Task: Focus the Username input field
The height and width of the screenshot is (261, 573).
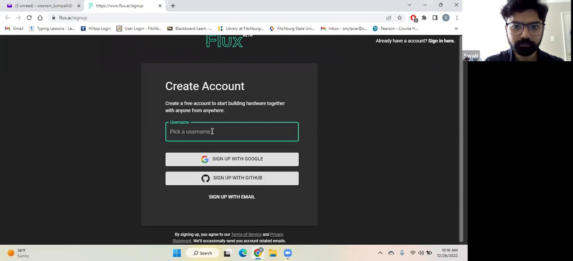Action: [x=232, y=132]
